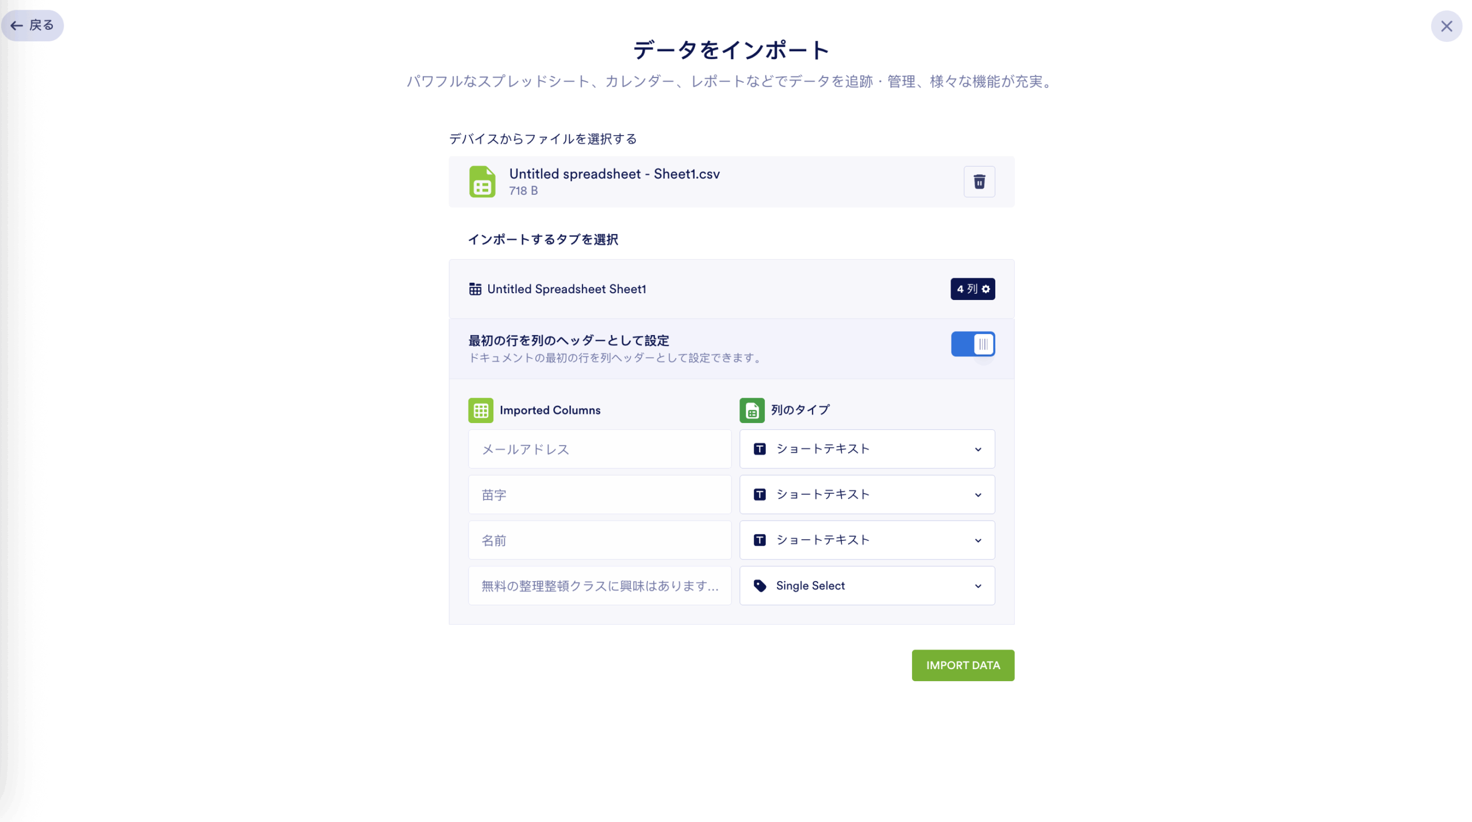Open type dropdown for 名前 column
The image size is (1472, 822).
pyautogui.click(x=867, y=540)
